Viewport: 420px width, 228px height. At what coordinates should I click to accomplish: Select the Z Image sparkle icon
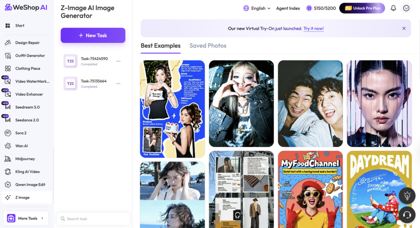tap(8, 198)
